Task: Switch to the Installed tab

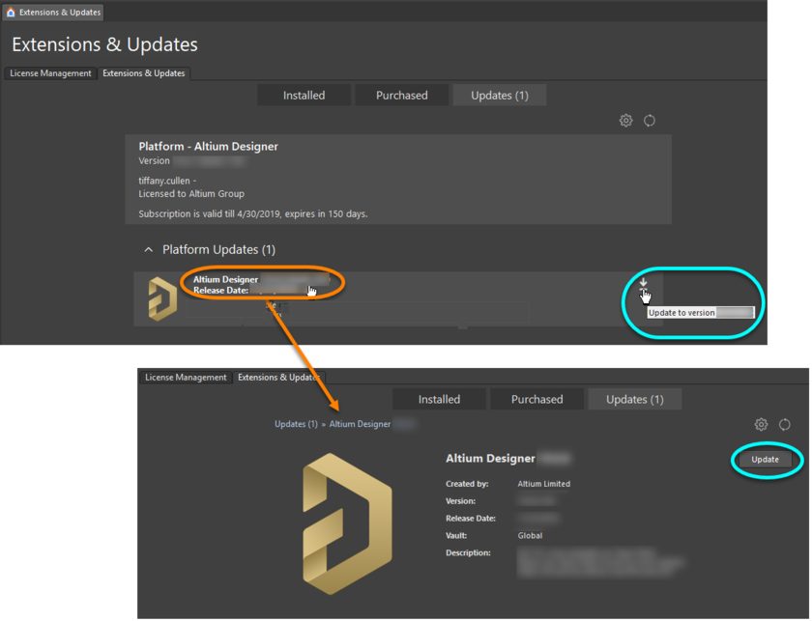Action: click(x=304, y=95)
